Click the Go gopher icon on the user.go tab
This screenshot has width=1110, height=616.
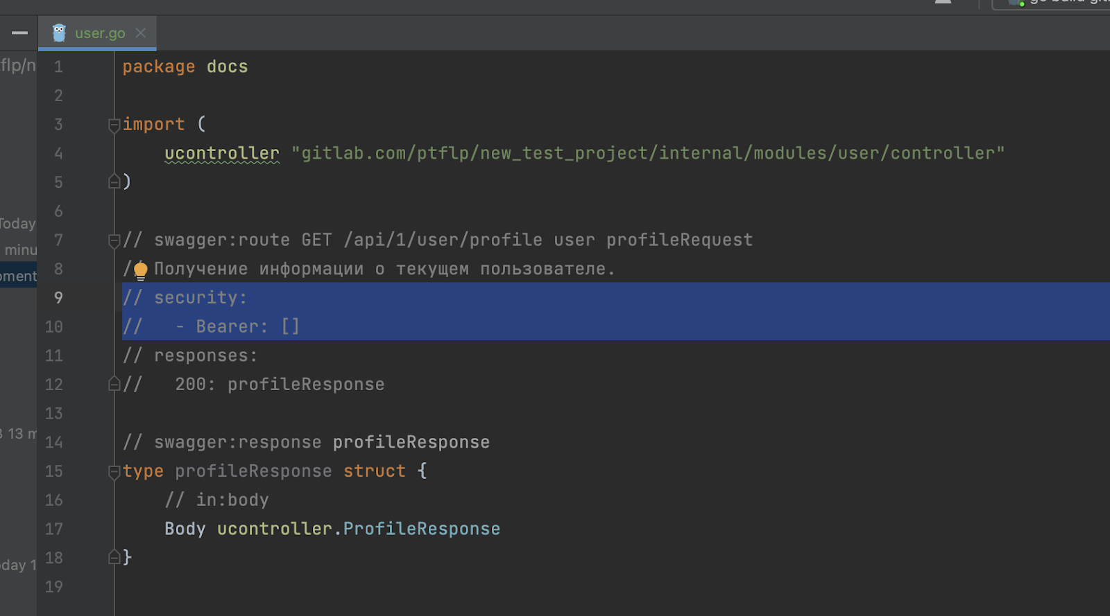click(x=59, y=33)
